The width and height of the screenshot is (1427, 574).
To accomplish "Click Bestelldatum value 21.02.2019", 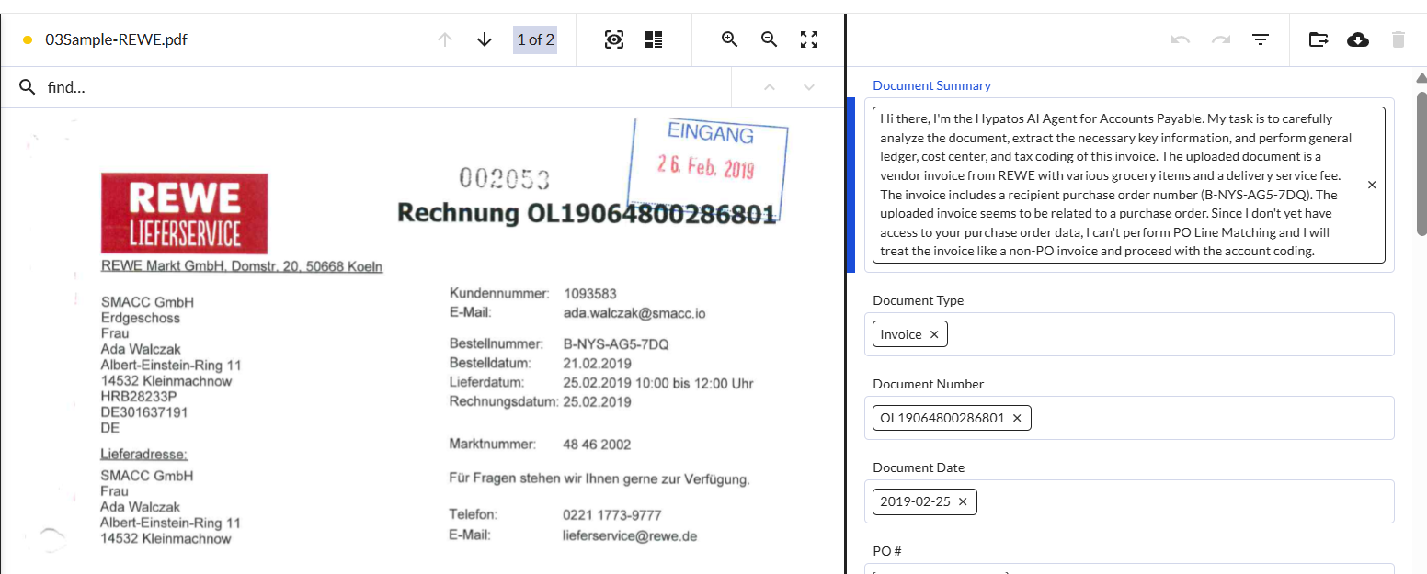I will pyautogui.click(x=598, y=364).
